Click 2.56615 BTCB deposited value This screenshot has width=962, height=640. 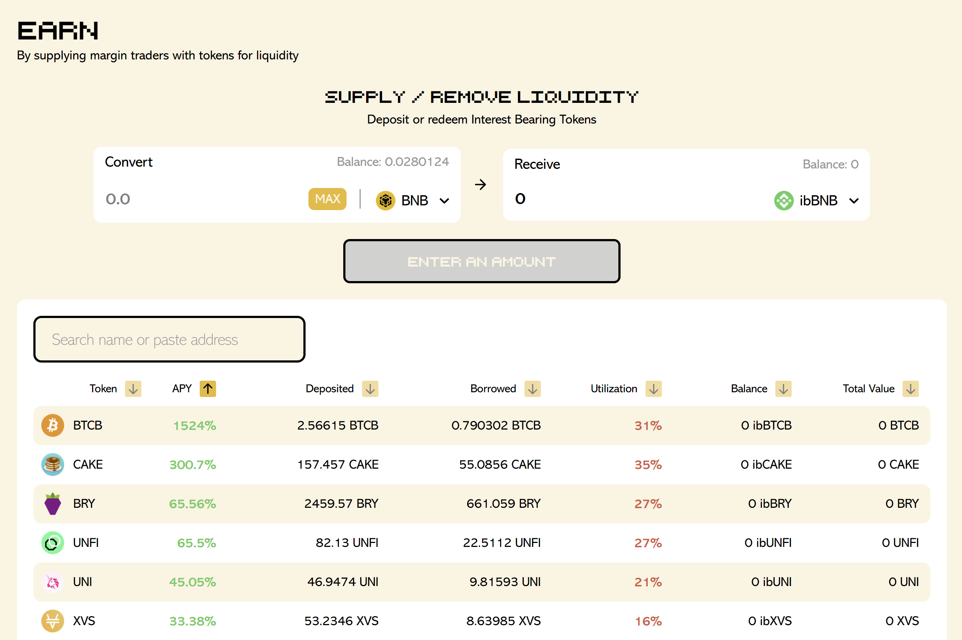338,425
